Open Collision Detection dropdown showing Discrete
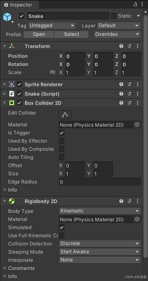This screenshot has height=281, width=148. point(100,243)
